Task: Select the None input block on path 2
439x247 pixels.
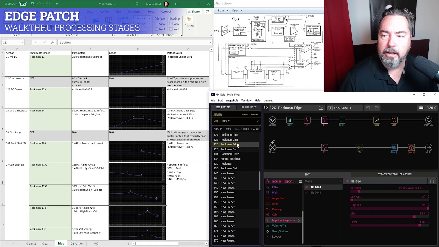Action: pos(272,148)
